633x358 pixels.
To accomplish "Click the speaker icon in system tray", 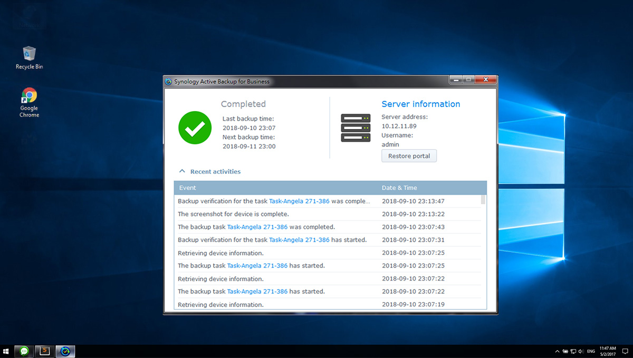I will (581, 351).
